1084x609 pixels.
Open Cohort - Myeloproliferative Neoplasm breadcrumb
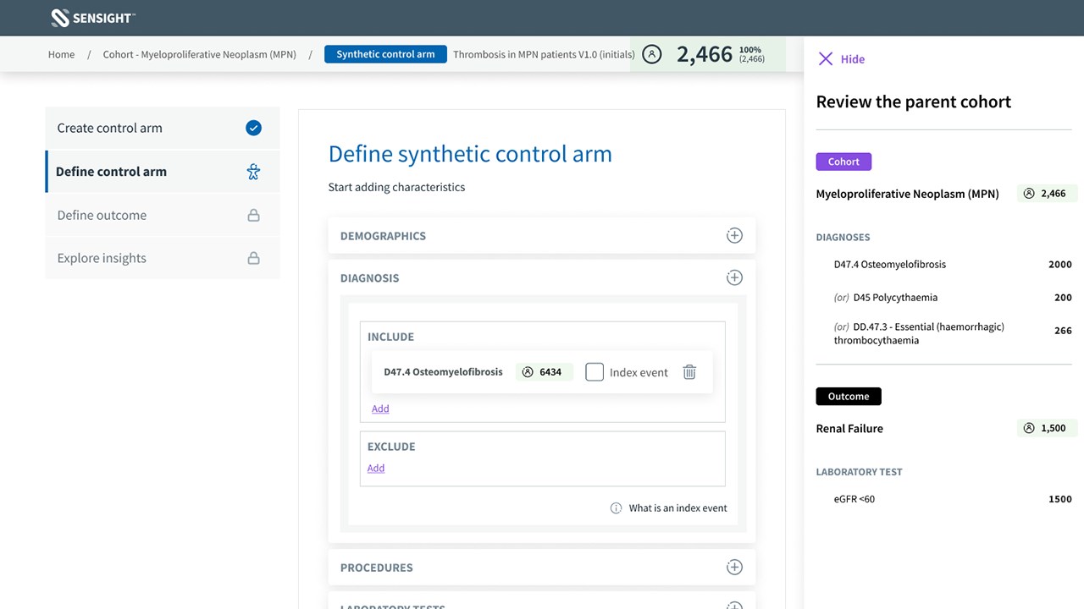coord(200,54)
